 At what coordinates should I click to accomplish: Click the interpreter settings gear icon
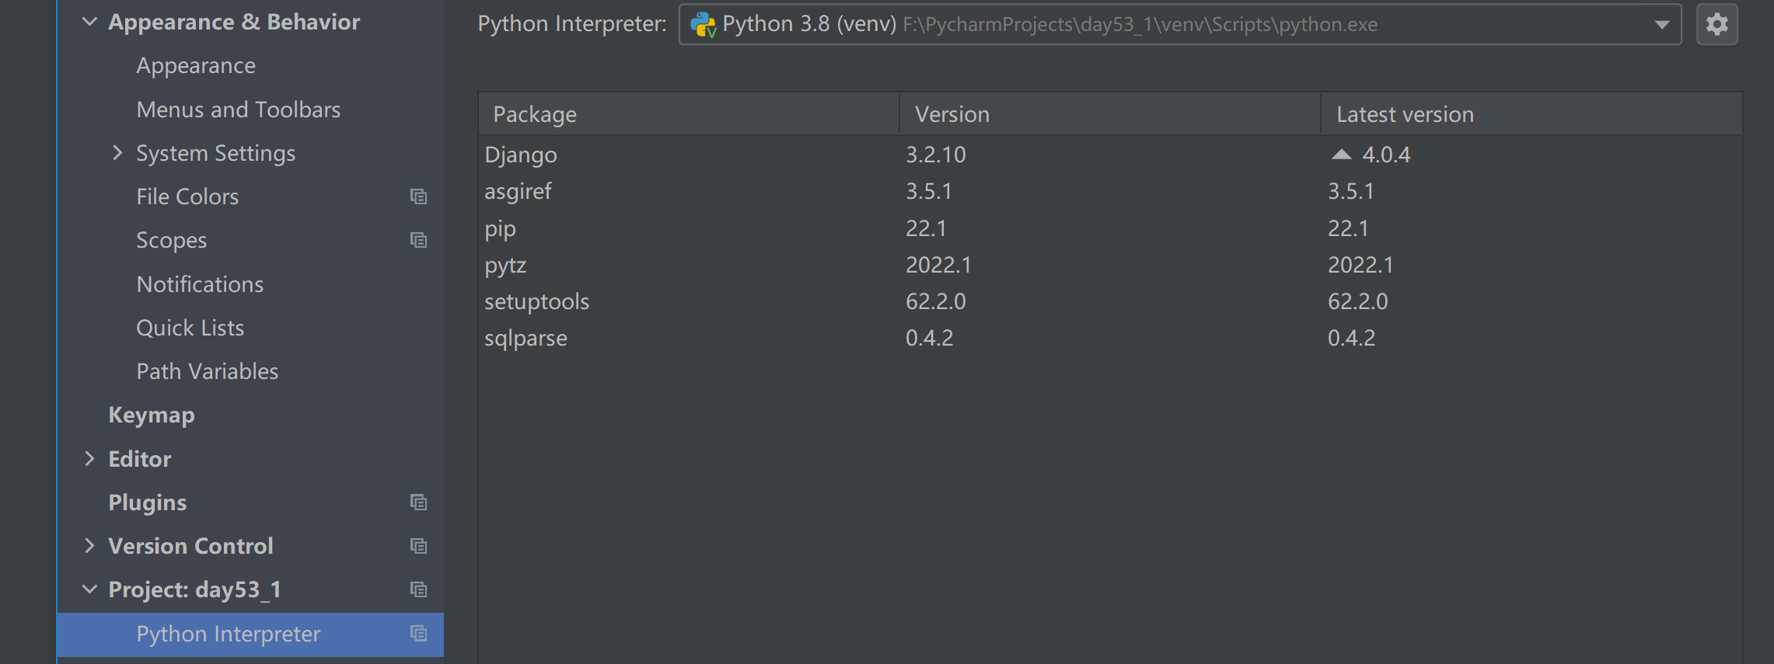1716,25
